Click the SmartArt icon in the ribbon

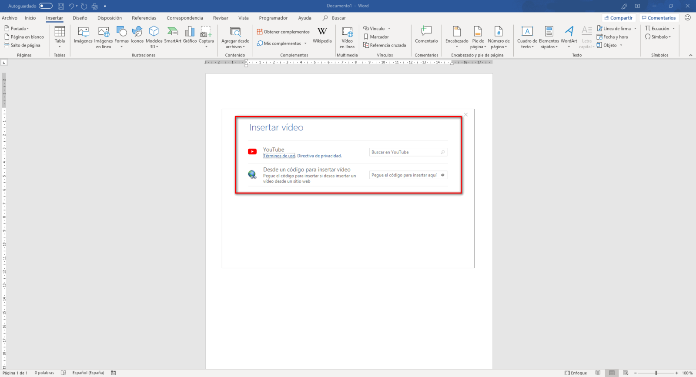[x=172, y=33]
